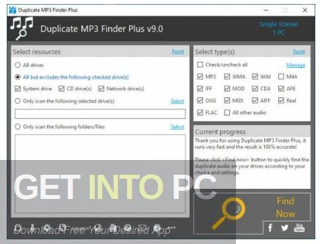320x244 pixels.
Task: Uncheck the CDA file type
Action: point(255,89)
